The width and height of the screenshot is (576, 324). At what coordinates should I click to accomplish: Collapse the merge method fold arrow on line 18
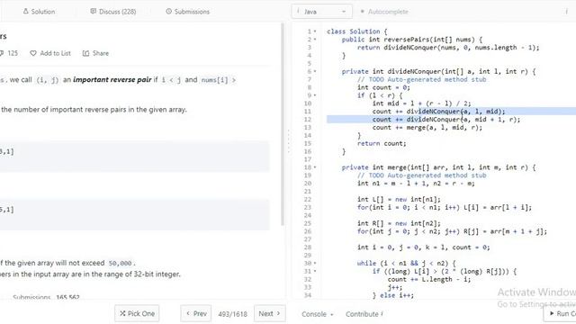point(315,167)
